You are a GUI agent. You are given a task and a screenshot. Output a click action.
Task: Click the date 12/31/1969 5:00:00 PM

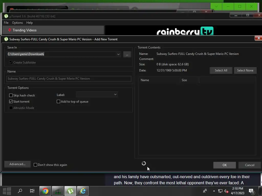point(172,70)
